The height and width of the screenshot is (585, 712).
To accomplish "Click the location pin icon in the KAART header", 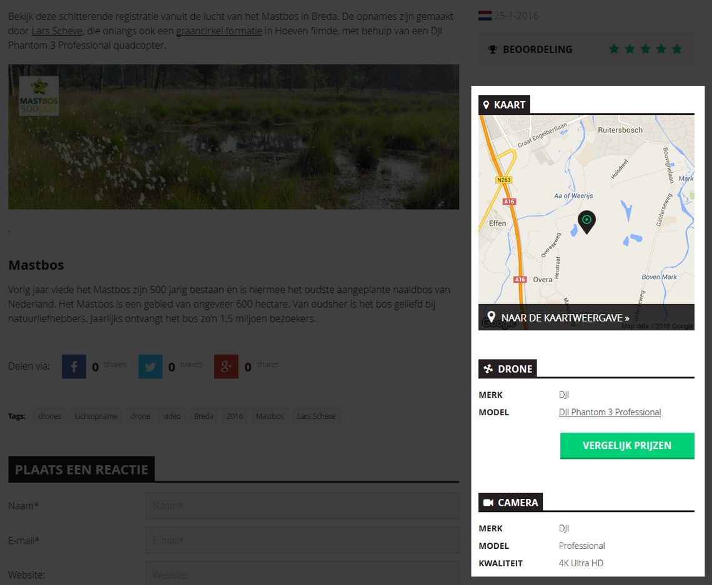I will 488,104.
